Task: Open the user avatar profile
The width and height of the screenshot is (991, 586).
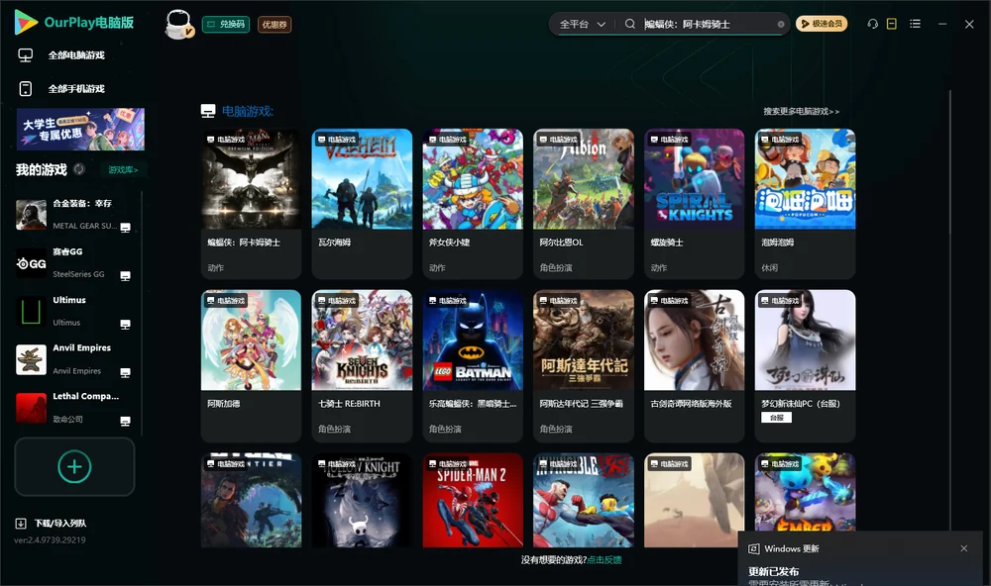Action: click(x=178, y=24)
